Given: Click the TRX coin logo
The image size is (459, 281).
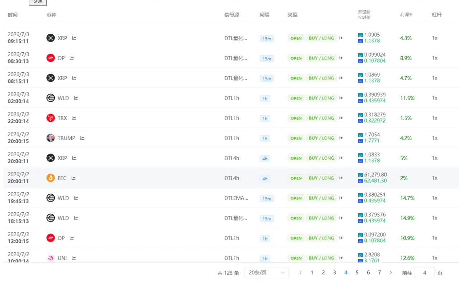Looking at the screenshot, I should [x=51, y=118].
